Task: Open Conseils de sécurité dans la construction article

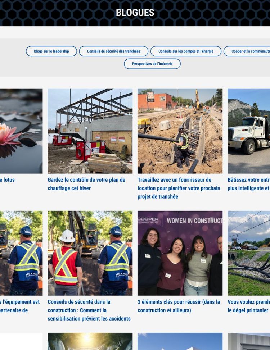Action: [89, 310]
